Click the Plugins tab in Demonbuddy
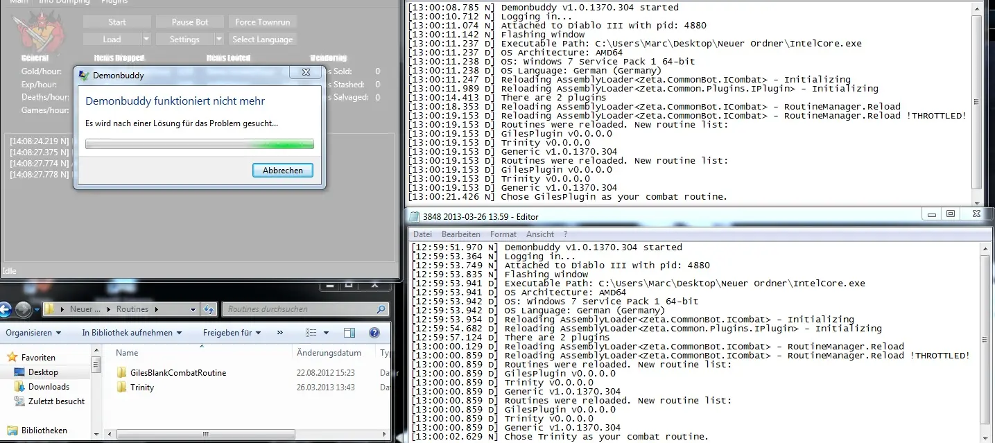The image size is (995, 443). (x=114, y=2)
